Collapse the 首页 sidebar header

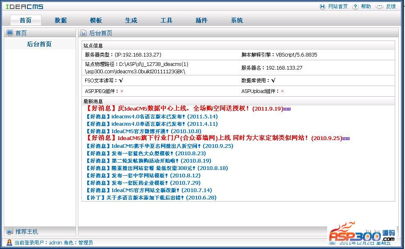(40, 33)
